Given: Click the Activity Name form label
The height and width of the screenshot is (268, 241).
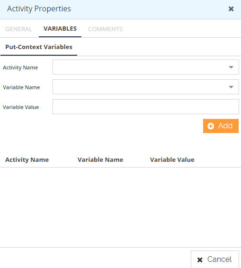Looking at the screenshot, I should tap(20, 67).
